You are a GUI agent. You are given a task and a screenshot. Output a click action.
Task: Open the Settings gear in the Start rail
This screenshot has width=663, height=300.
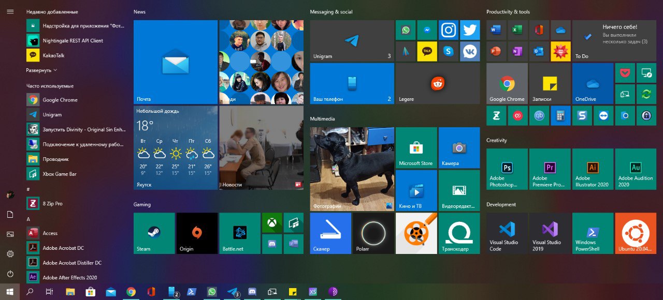pyautogui.click(x=10, y=254)
